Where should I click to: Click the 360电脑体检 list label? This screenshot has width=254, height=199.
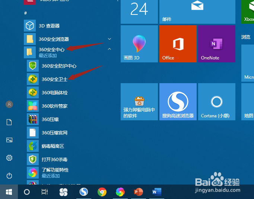(55, 92)
